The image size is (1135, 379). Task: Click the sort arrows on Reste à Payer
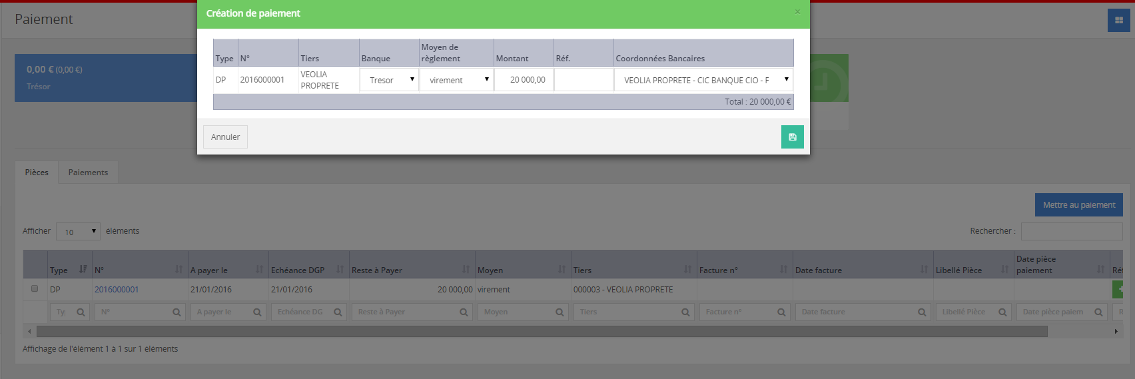[x=466, y=269]
